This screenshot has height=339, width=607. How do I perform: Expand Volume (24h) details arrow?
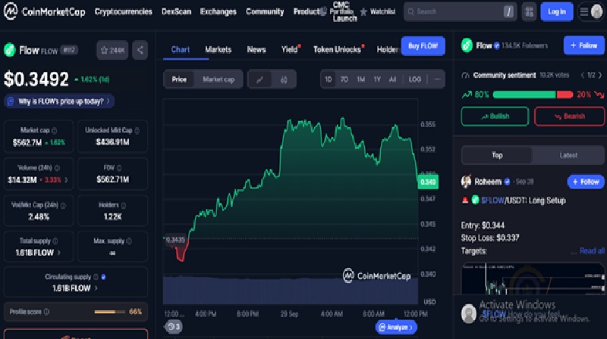[66, 179]
